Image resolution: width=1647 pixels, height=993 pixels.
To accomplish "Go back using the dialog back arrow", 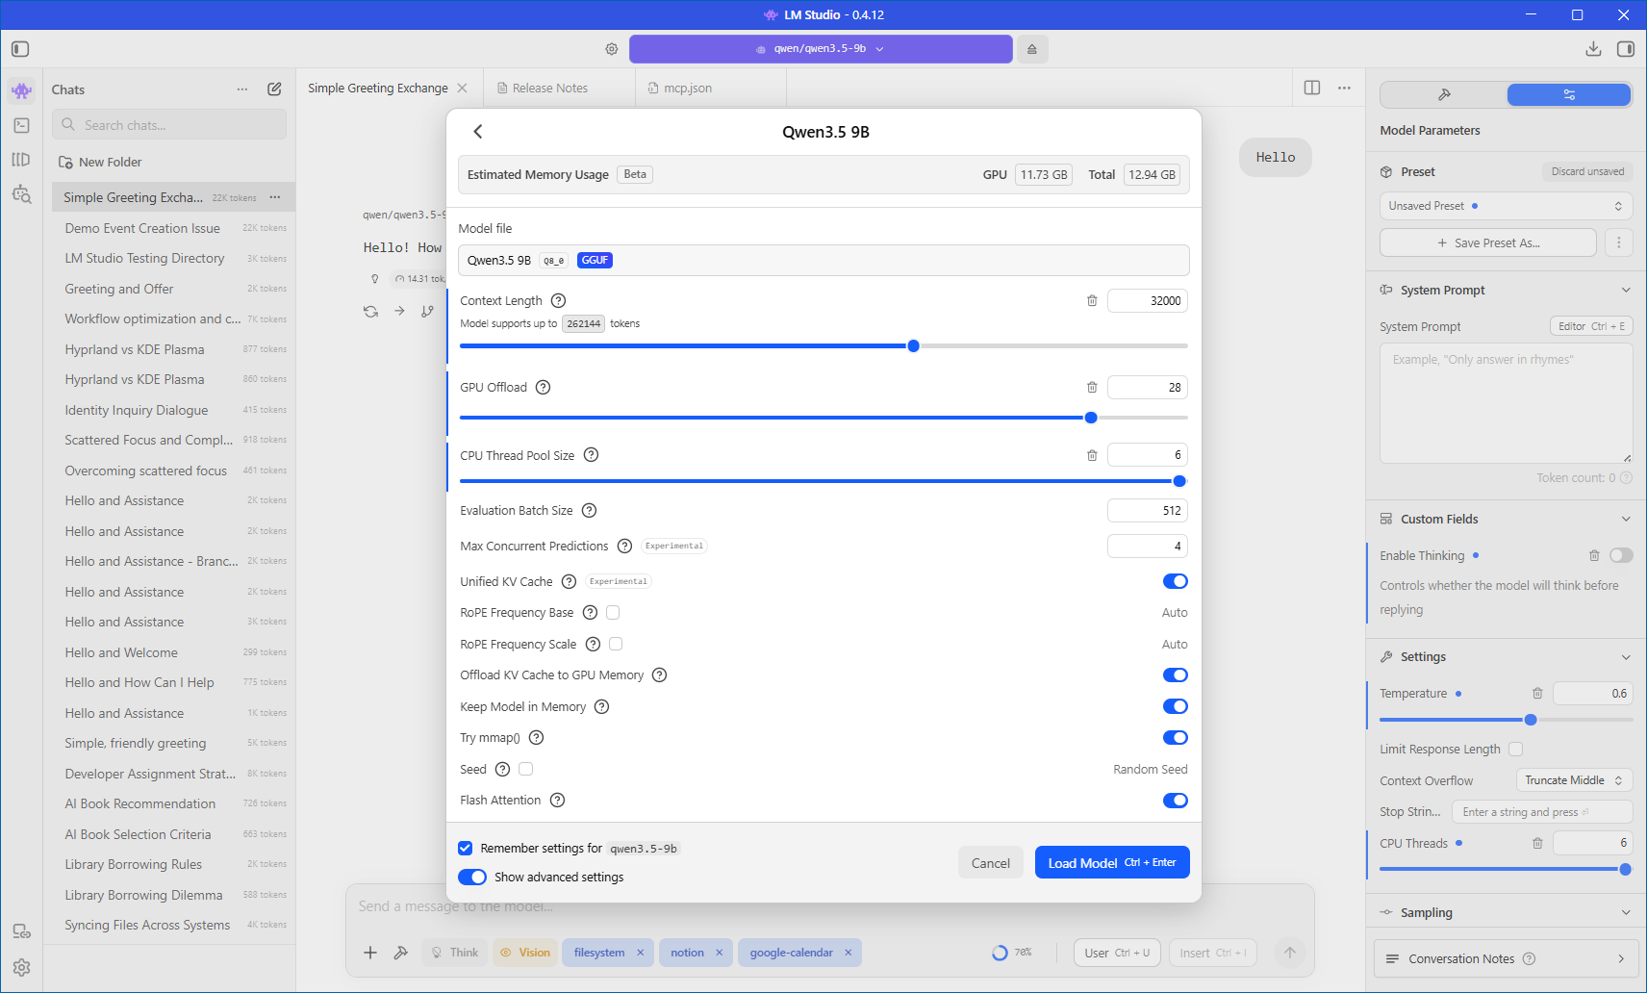I will point(478,132).
